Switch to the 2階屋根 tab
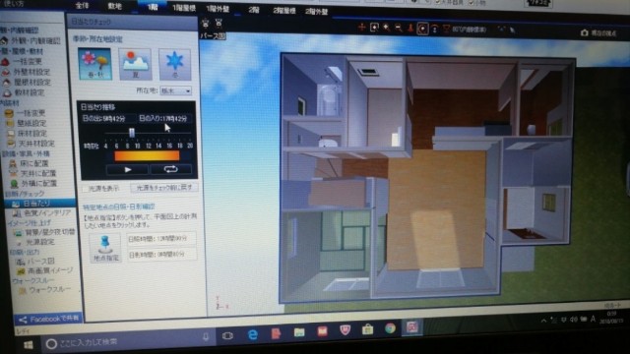The height and width of the screenshot is (354, 630). click(284, 11)
